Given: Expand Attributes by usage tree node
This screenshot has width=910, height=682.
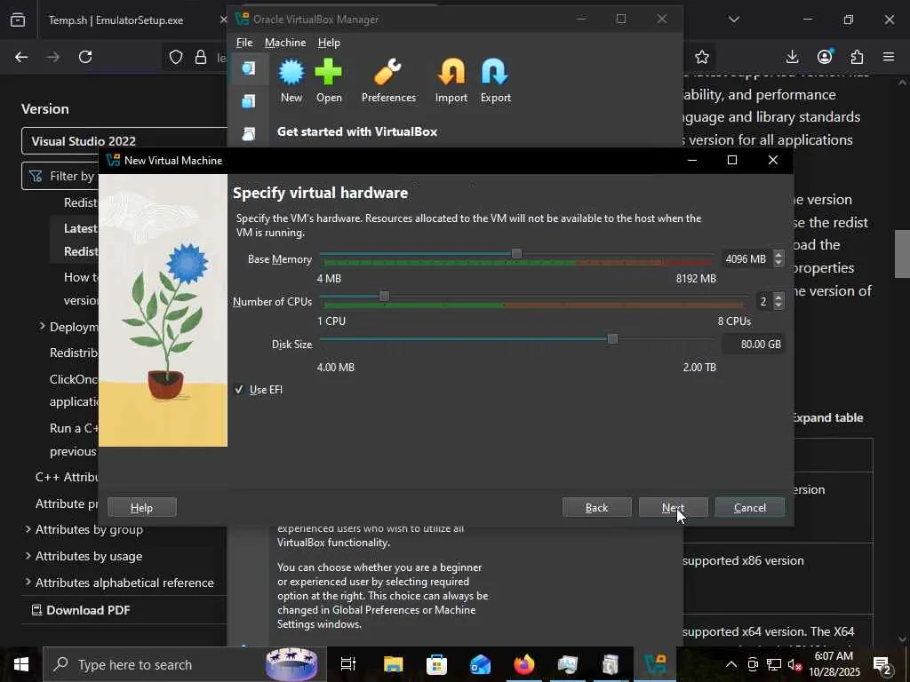Looking at the screenshot, I should pyautogui.click(x=28, y=556).
